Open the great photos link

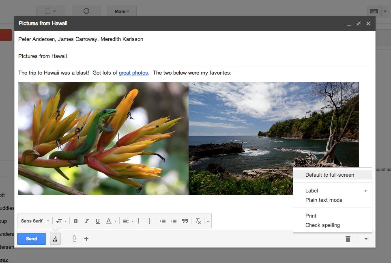[x=133, y=73]
